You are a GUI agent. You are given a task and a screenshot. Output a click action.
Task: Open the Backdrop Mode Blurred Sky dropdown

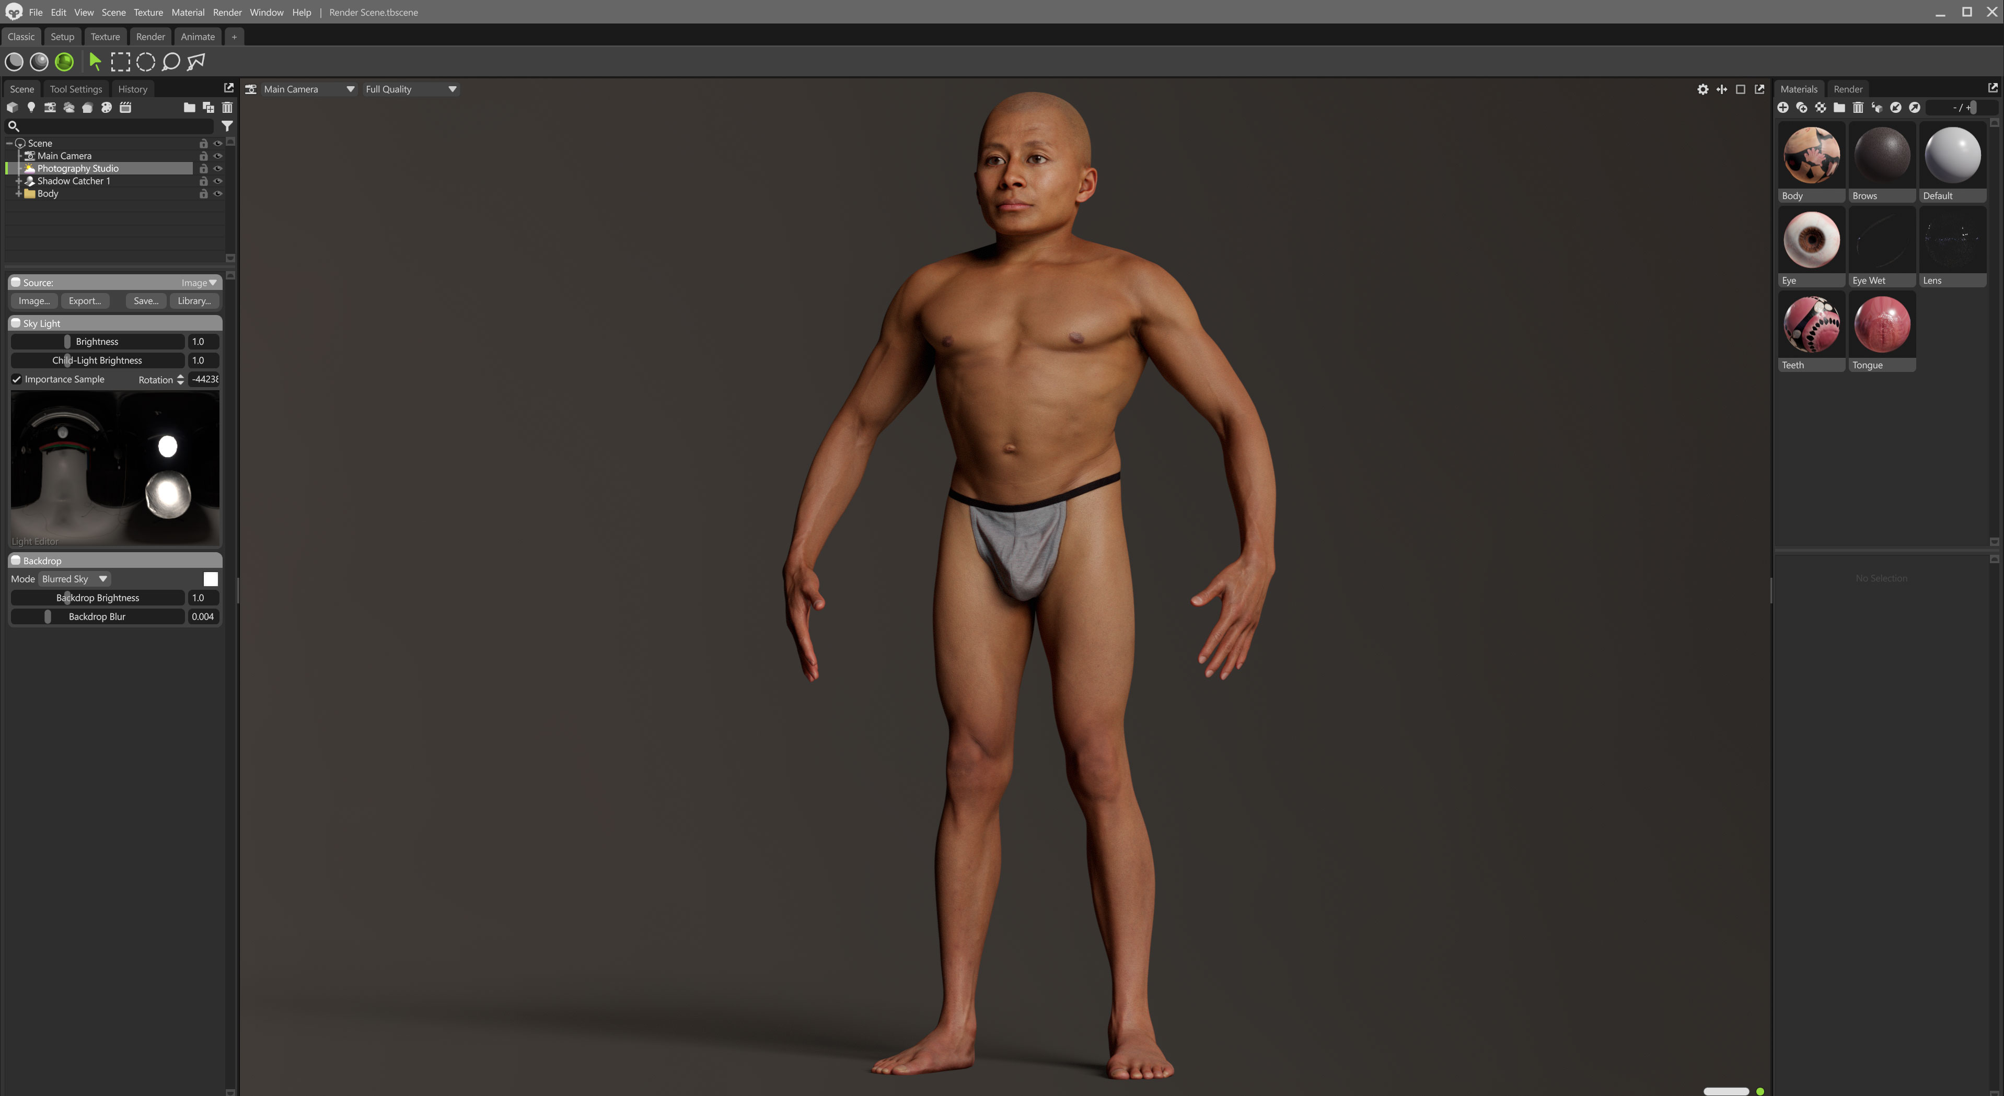click(x=75, y=579)
